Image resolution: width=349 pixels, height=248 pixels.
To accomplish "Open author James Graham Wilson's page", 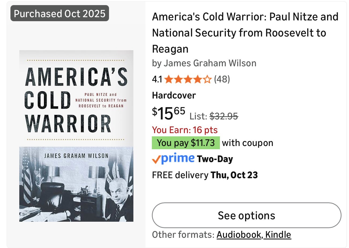I will pyautogui.click(x=210, y=63).
